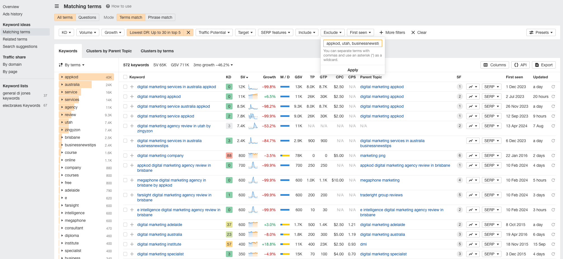
Task: Open the Columns settings
Action: coord(495,65)
